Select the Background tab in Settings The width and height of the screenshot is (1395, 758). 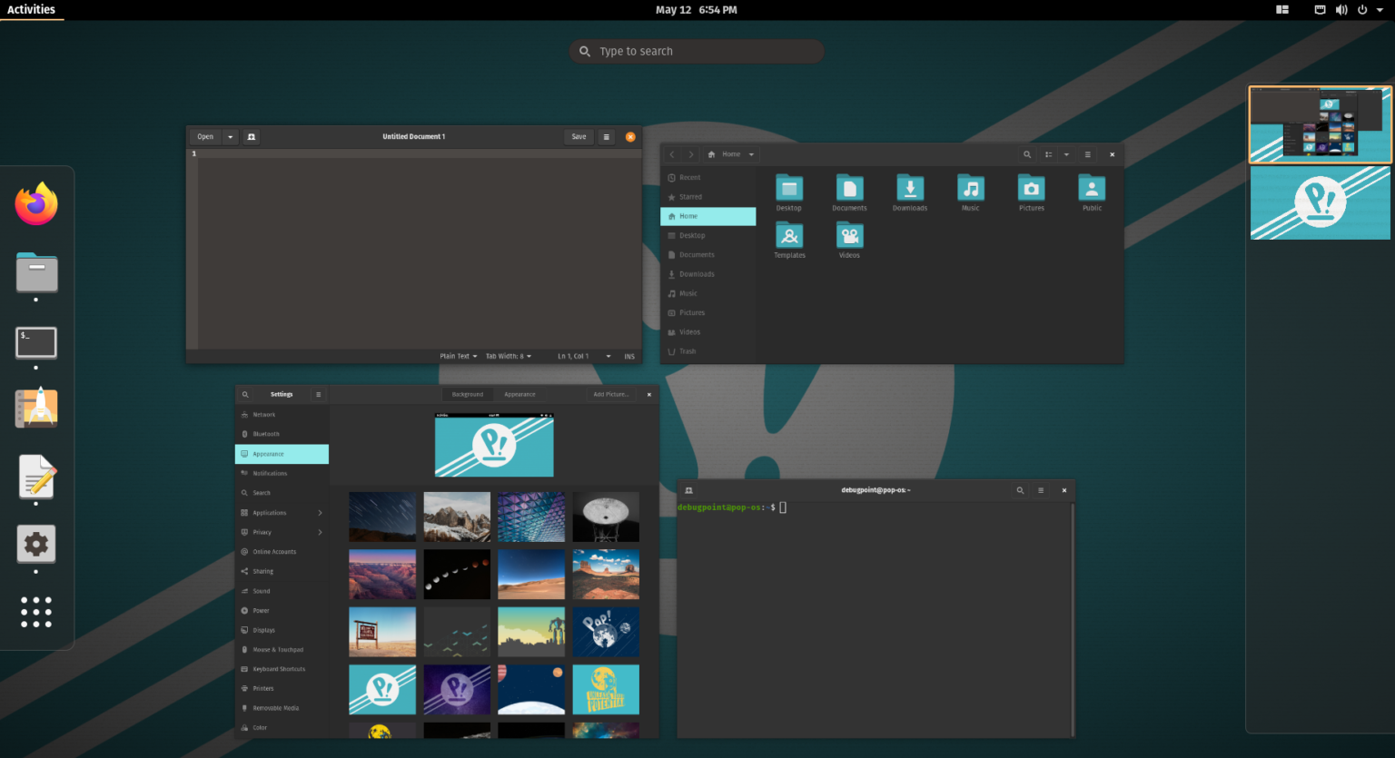coord(468,395)
